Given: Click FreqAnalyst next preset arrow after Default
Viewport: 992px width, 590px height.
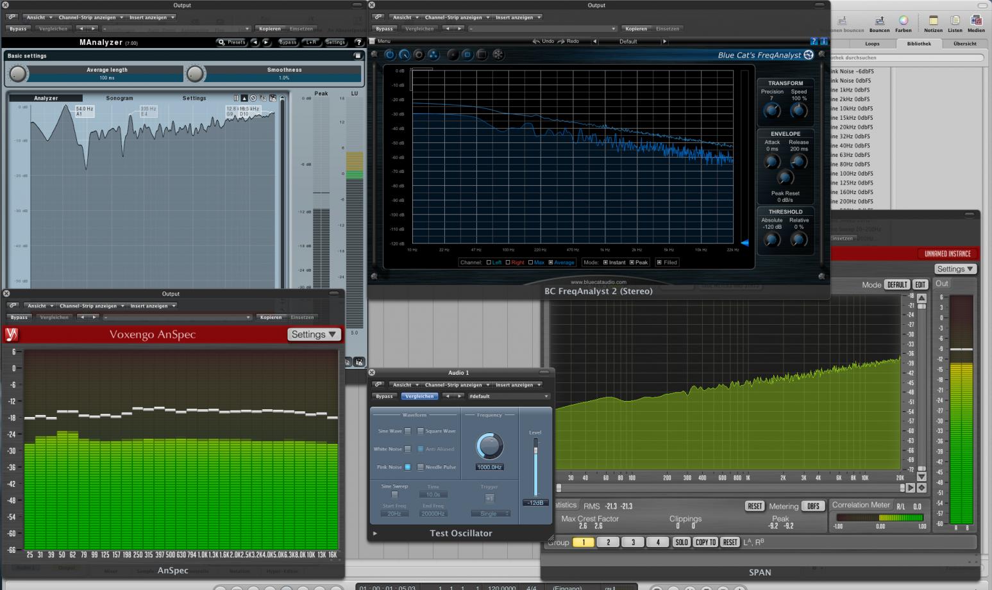Looking at the screenshot, I should (664, 41).
